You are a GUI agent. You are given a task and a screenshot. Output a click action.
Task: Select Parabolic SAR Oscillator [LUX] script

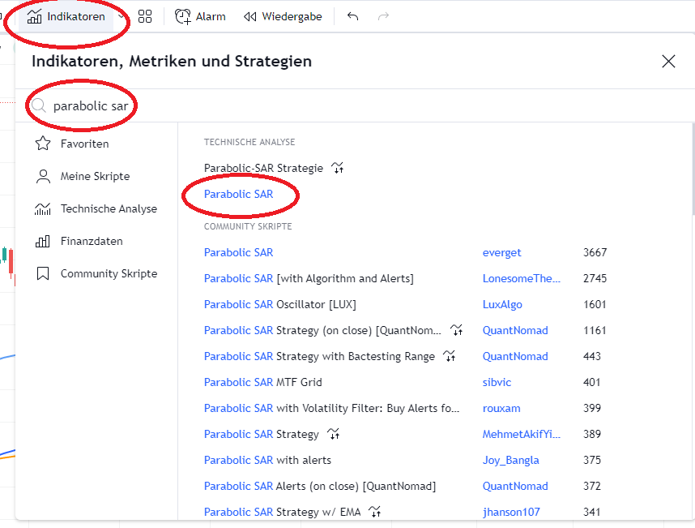pyautogui.click(x=279, y=304)
